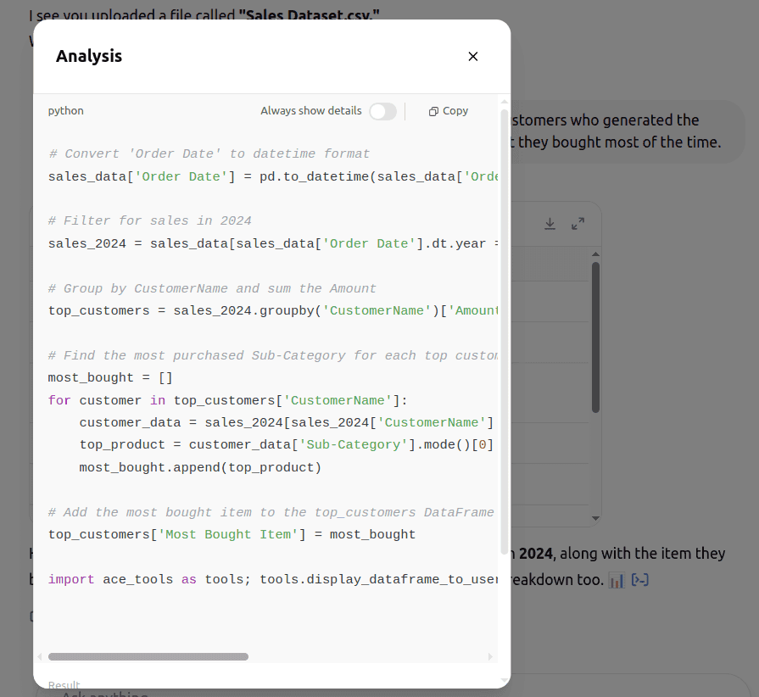Screen dimensions: 759x697
Task: Download the results table
Action: click(x=550, y=224)
